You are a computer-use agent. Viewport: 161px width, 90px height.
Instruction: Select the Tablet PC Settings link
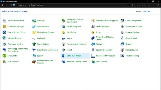[x=74, y=56]
